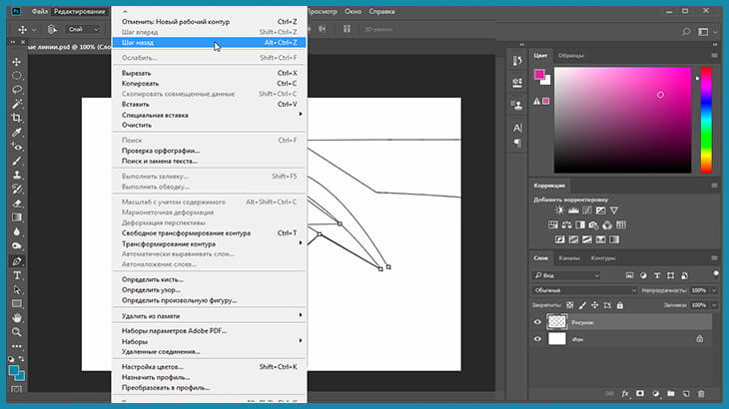Select the Move tool in the toolbar
Screen dimensions: 729x409
(x=16, y=62)
